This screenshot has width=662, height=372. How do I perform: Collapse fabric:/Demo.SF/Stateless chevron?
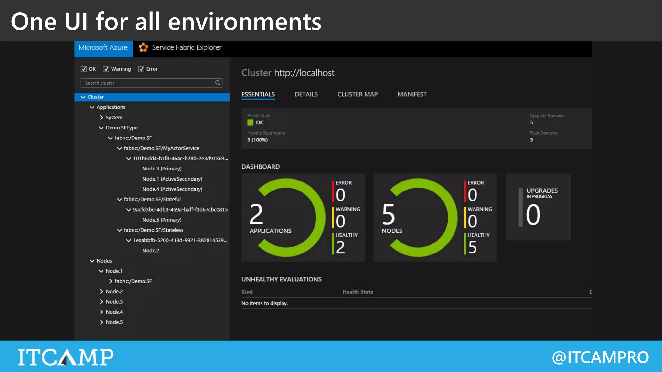pyautogui.click(x=120, y=230)
